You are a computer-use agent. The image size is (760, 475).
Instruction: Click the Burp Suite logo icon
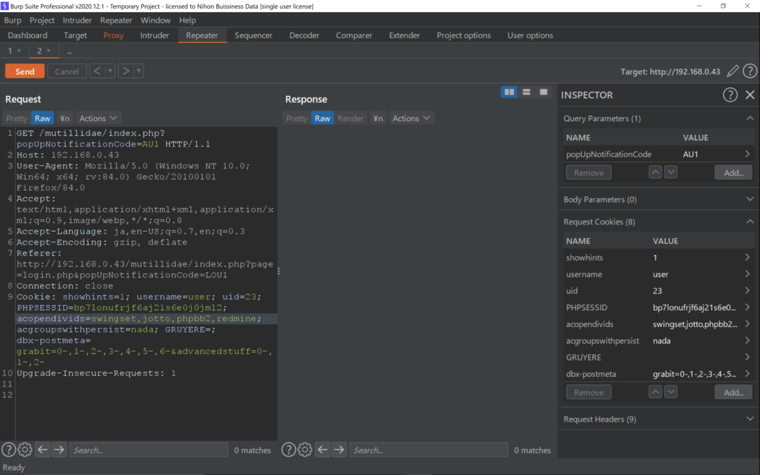click(6, 6)
